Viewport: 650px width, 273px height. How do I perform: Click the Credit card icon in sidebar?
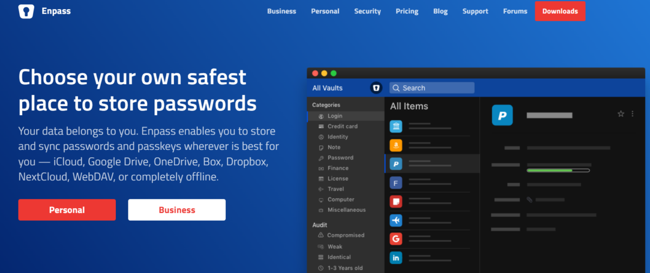(321, 126)
